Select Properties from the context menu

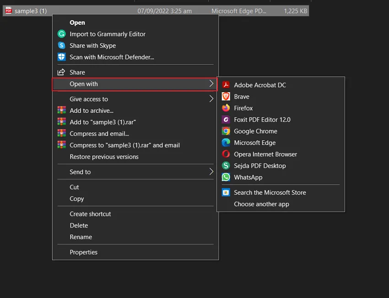[83, 252]
